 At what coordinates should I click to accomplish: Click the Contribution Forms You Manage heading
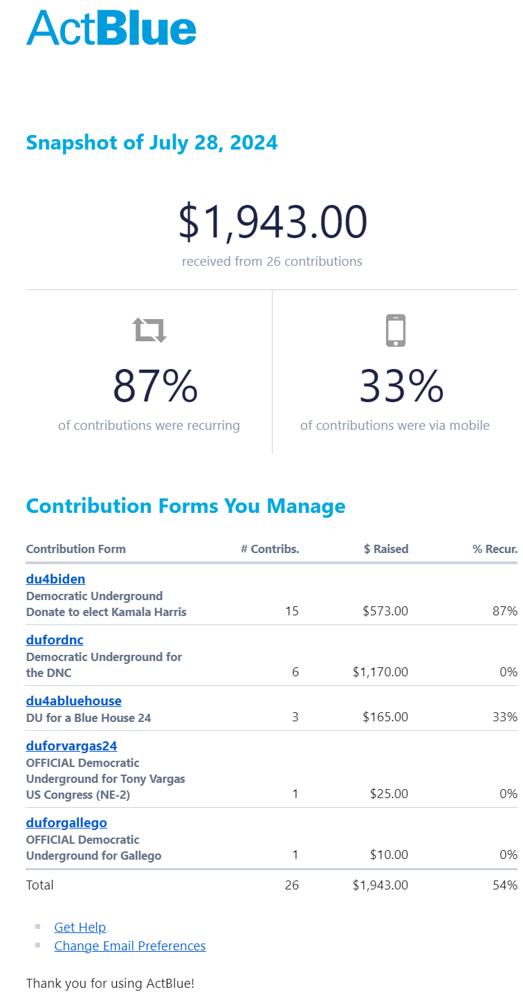[x=185, y=506]
